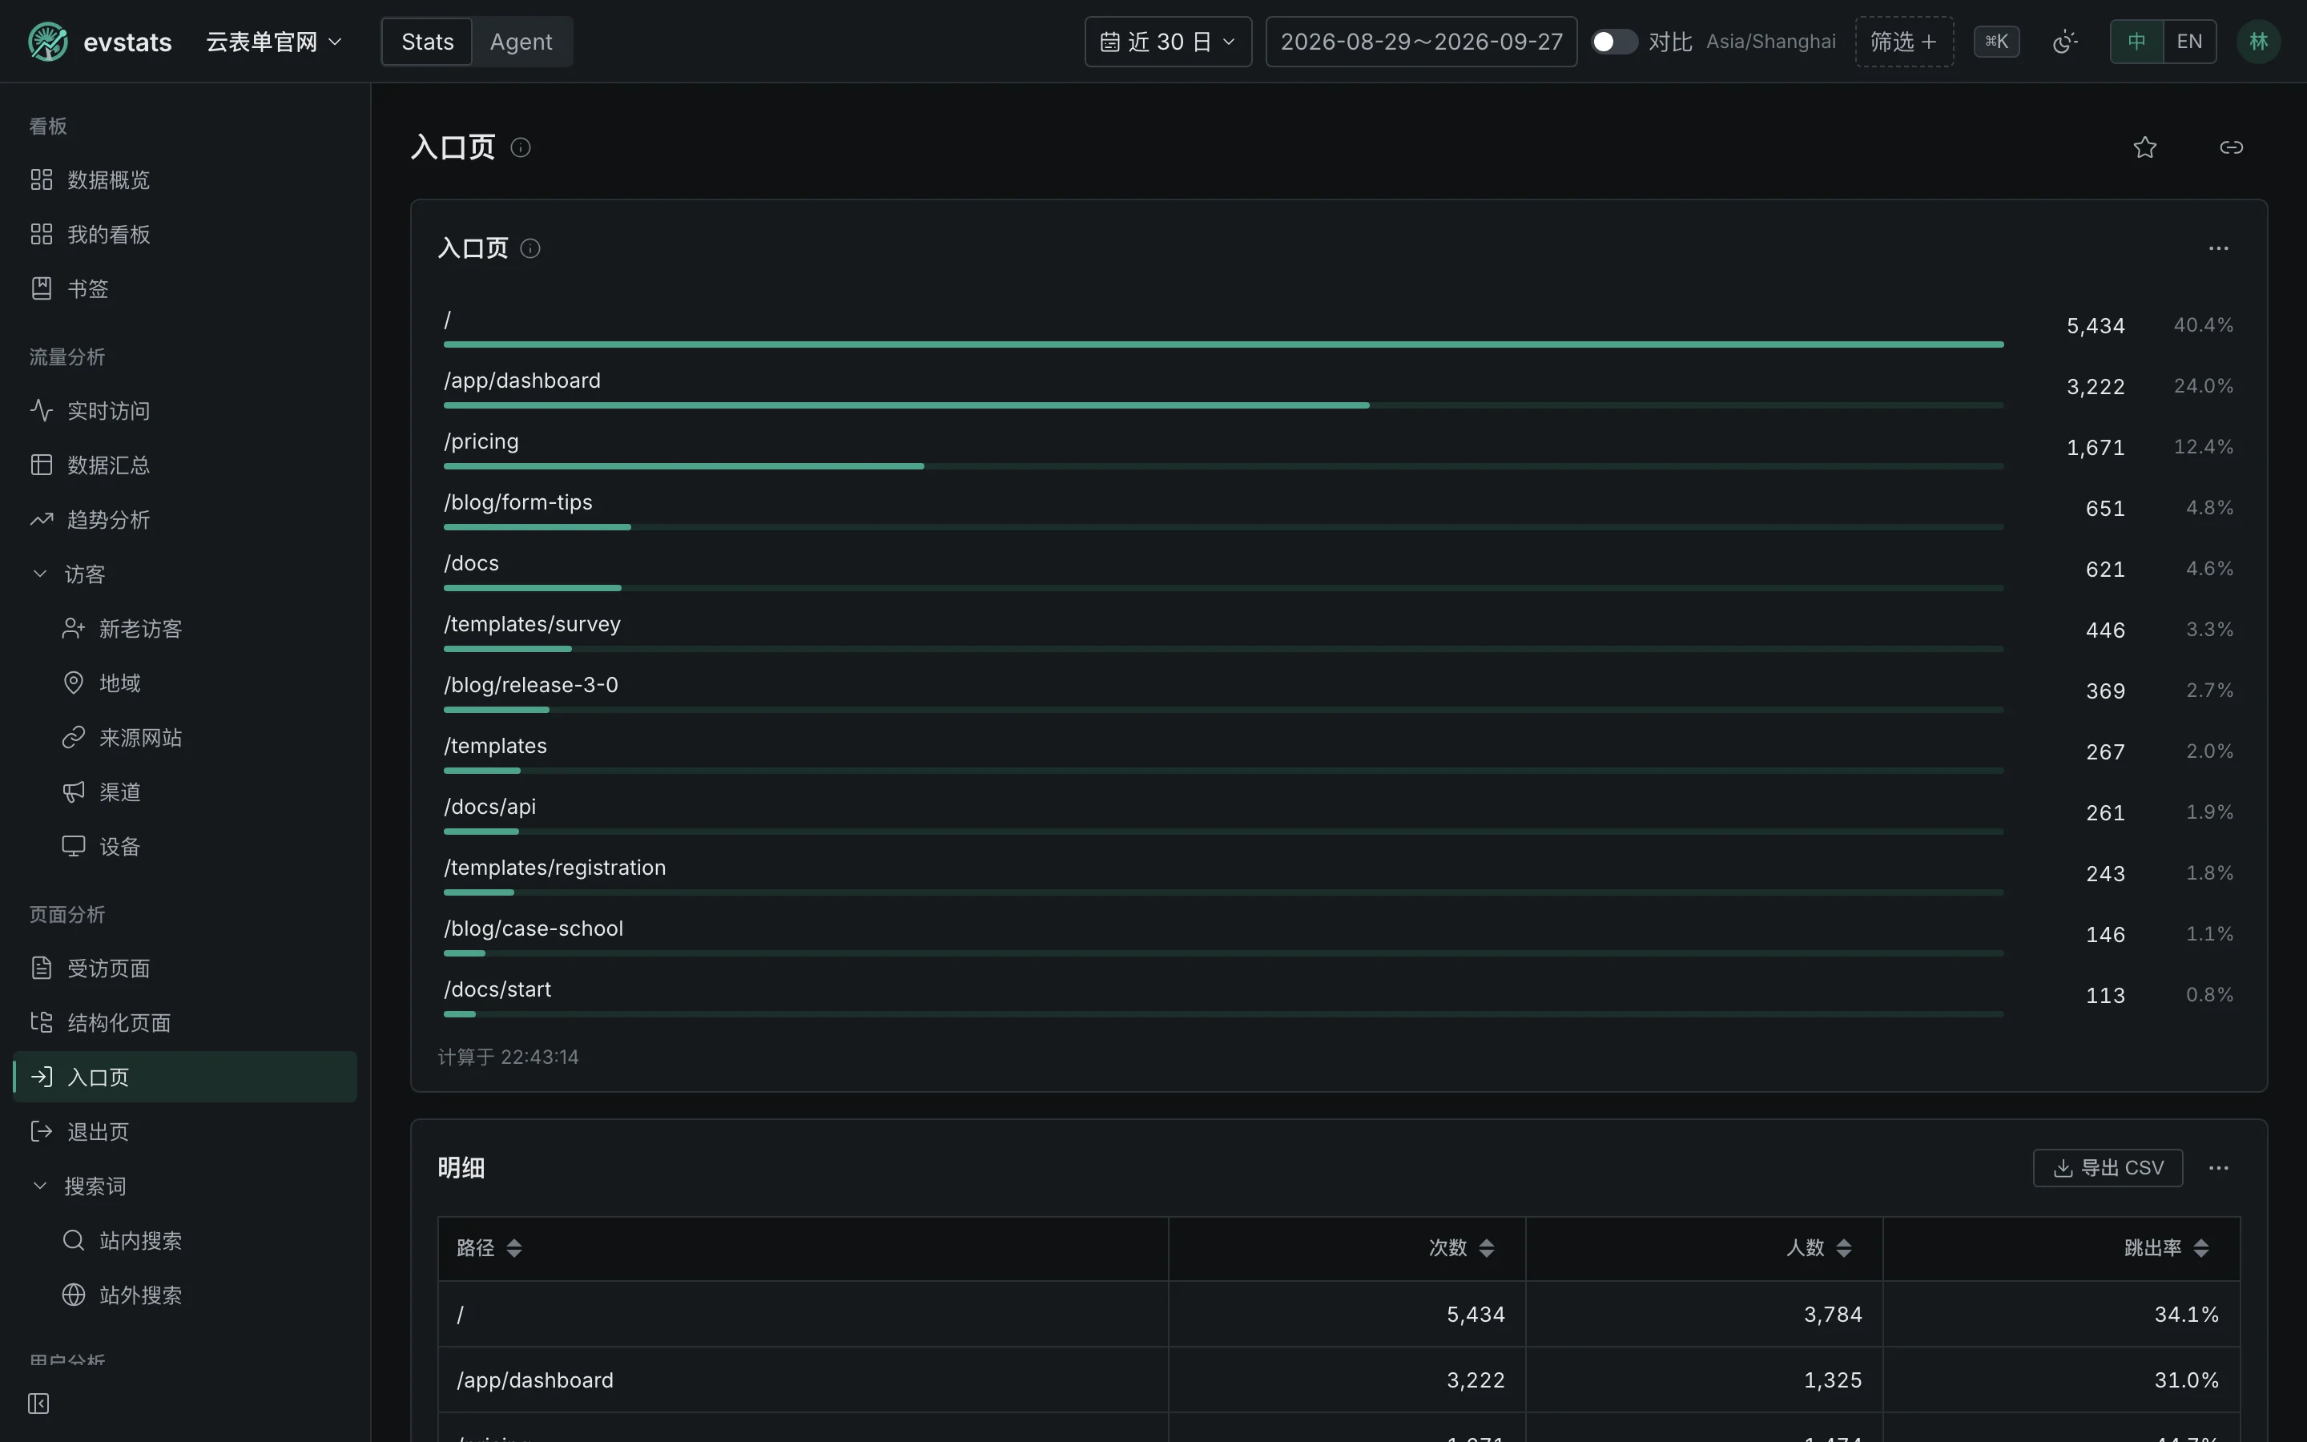Copy page link with the chain icon
This screenshot has height=1442, width=2307.
[x=2232, y=147]
